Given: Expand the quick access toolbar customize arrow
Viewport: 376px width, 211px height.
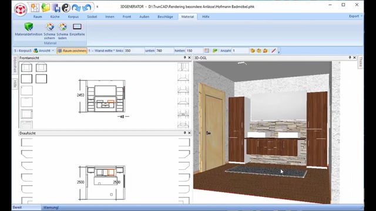Looking at the screenshot, I should click(97, 6).
